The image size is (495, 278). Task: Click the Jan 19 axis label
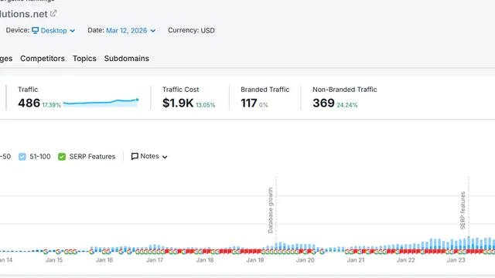(x=255, y=260)
